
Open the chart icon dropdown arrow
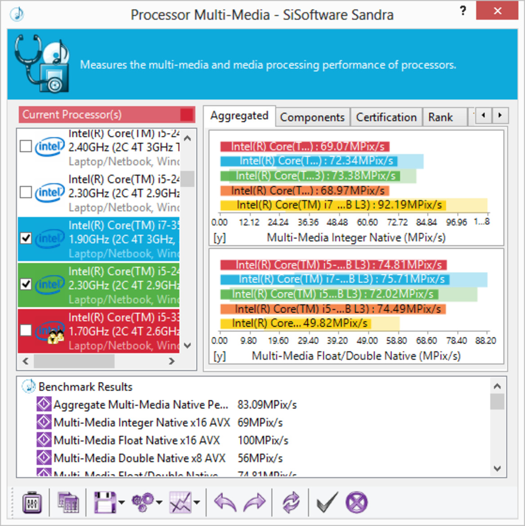pyautogui.click(x=197, y=502)
